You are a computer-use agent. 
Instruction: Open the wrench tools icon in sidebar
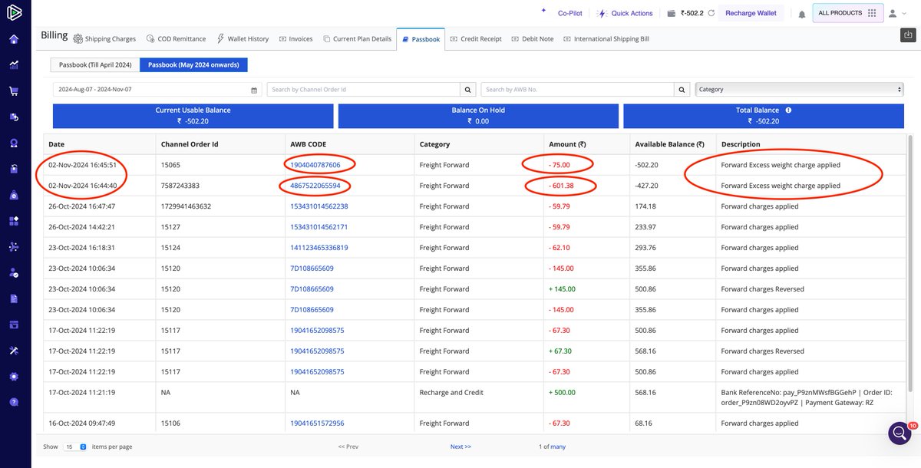[14, 351]
